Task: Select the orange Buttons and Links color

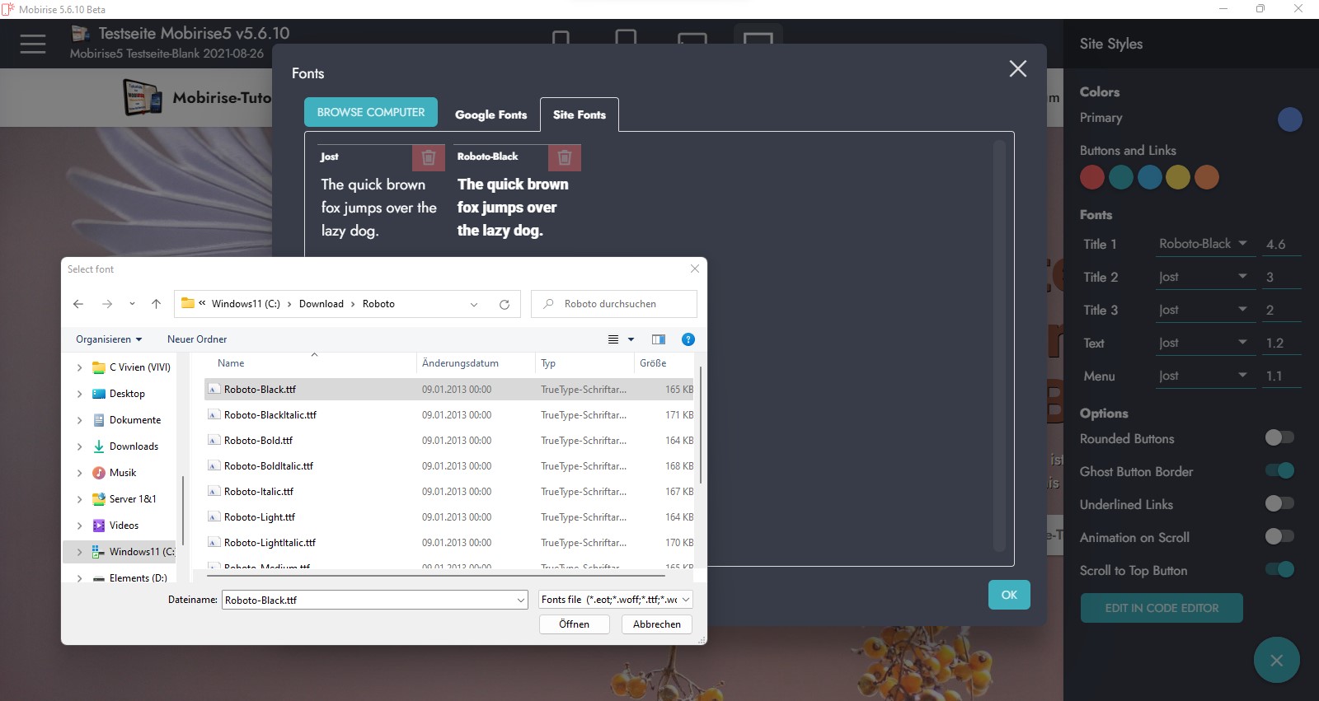Action: point(1207,177)
